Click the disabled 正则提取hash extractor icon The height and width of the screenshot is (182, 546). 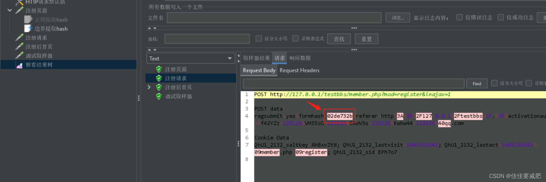[28, 20]
